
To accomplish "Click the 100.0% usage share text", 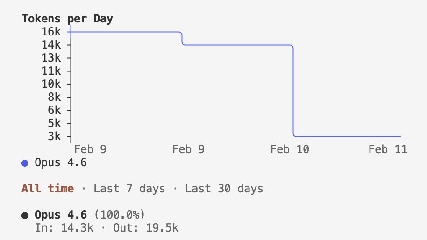I will point(119,215).
